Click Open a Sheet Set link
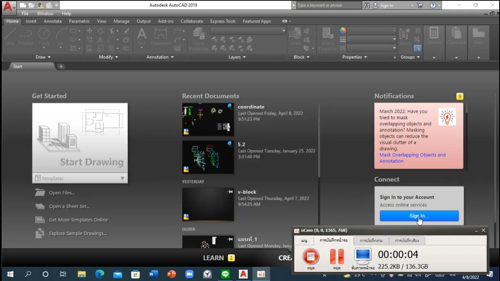This screenshot has height=281, width=500. click(x=69, y=206)
